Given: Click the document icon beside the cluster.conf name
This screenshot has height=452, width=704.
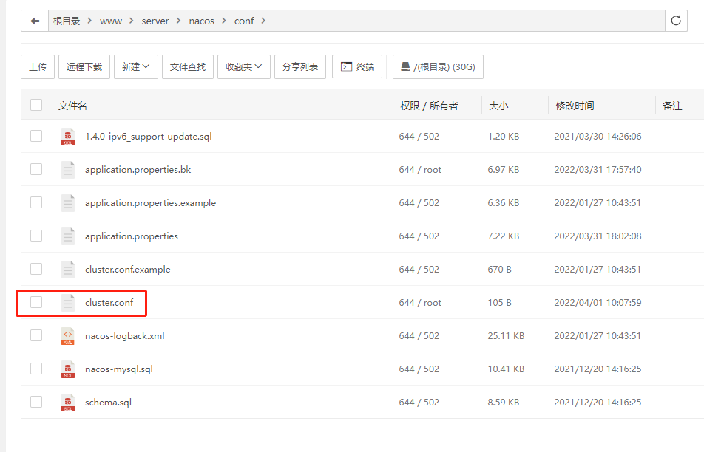Looking at the screenshot, I should 68,302.
